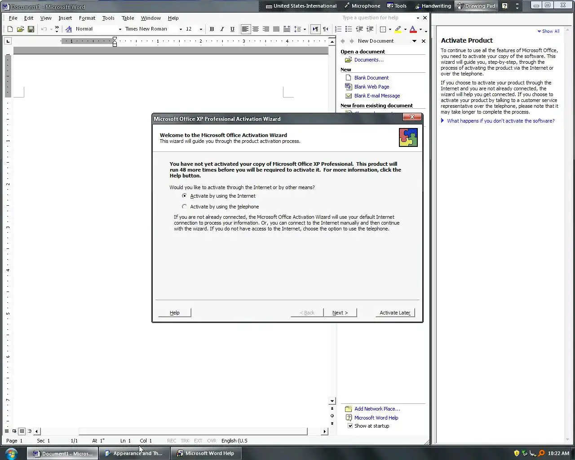Click Select Browse Object circle button
Image resolution: width=575 pixels, height=460 pixels.
[x=332, y=416]
